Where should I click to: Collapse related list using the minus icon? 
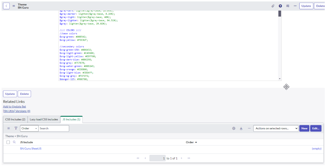coord(249,129)
